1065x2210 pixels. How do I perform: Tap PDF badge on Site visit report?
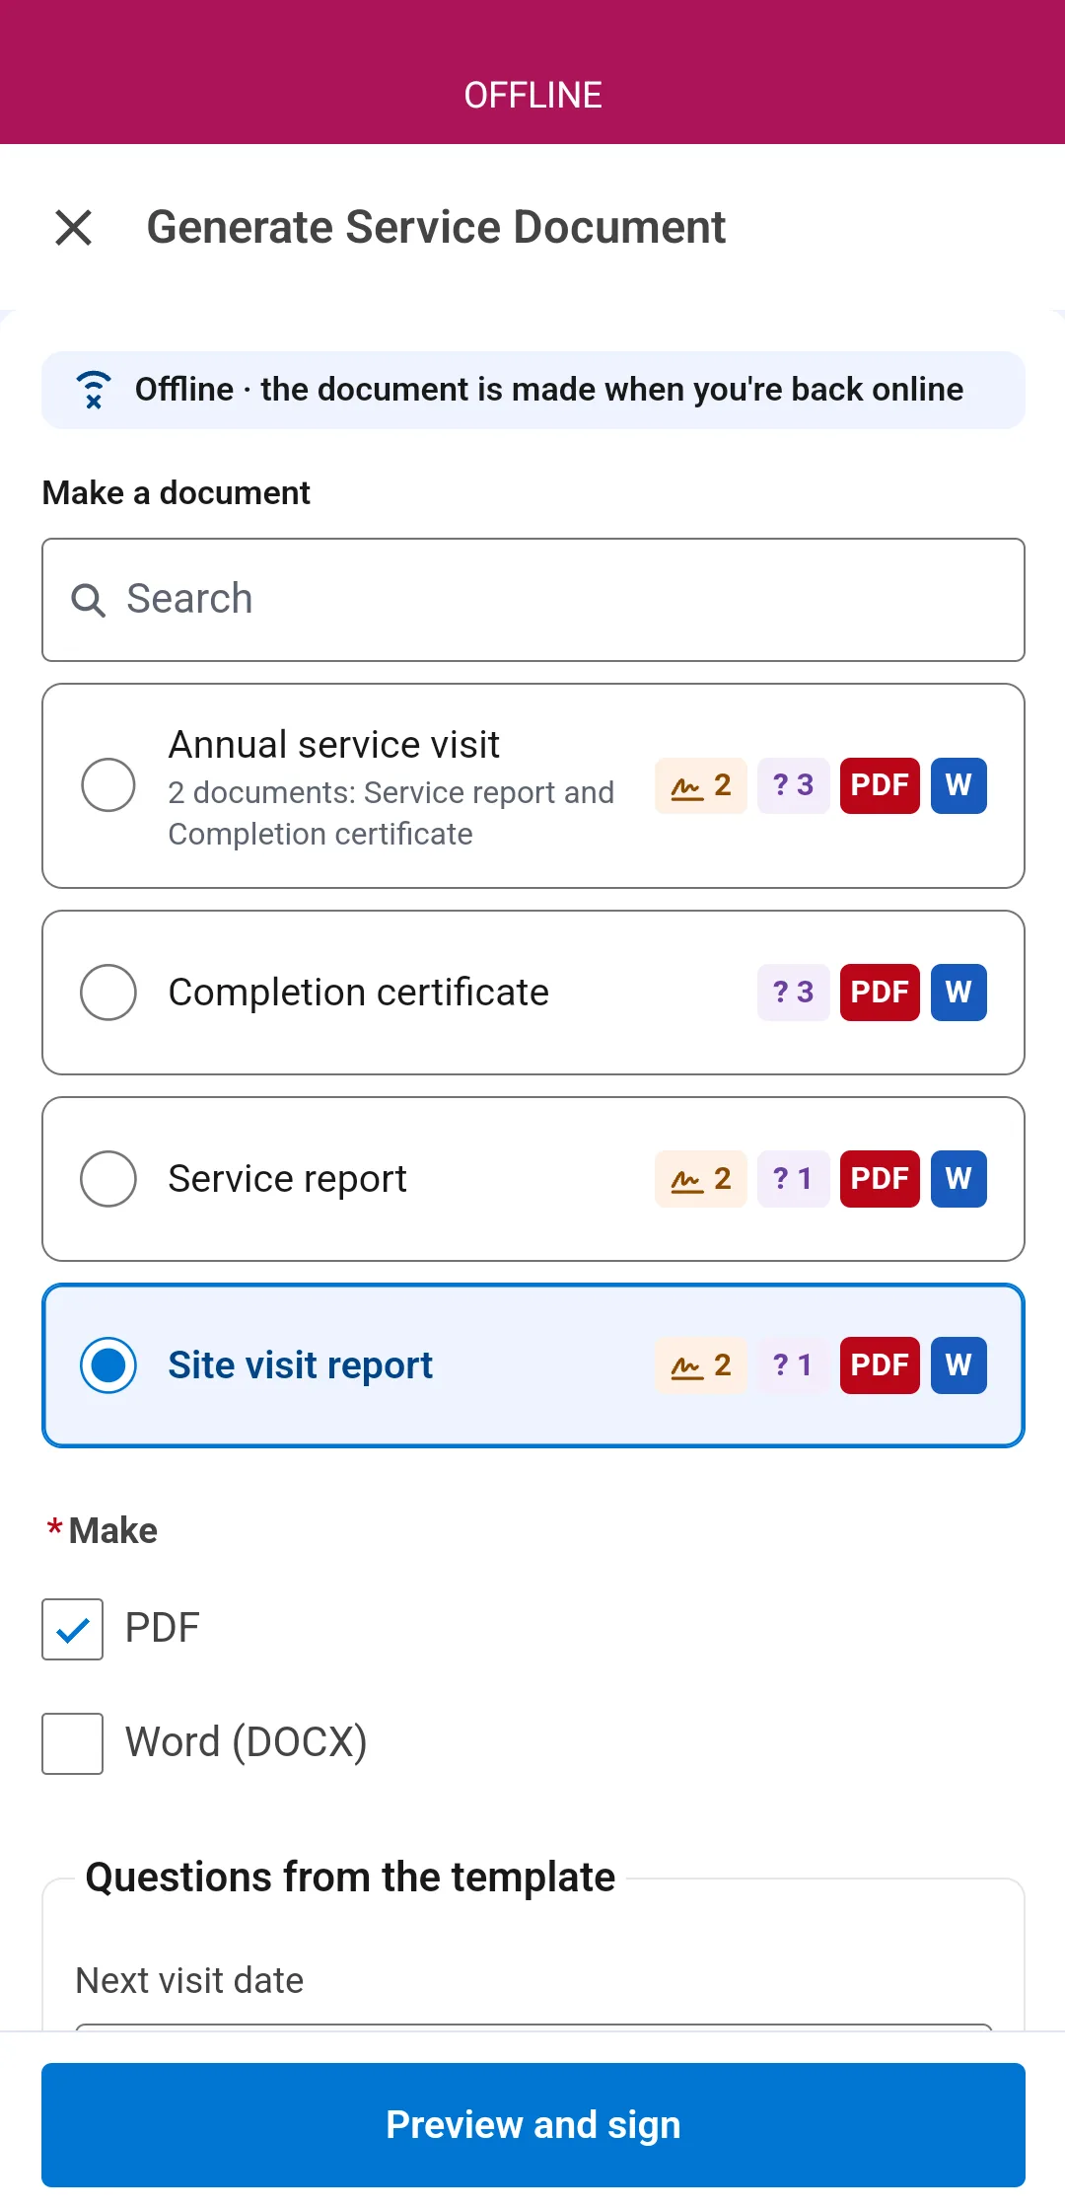coord(880,1365)
